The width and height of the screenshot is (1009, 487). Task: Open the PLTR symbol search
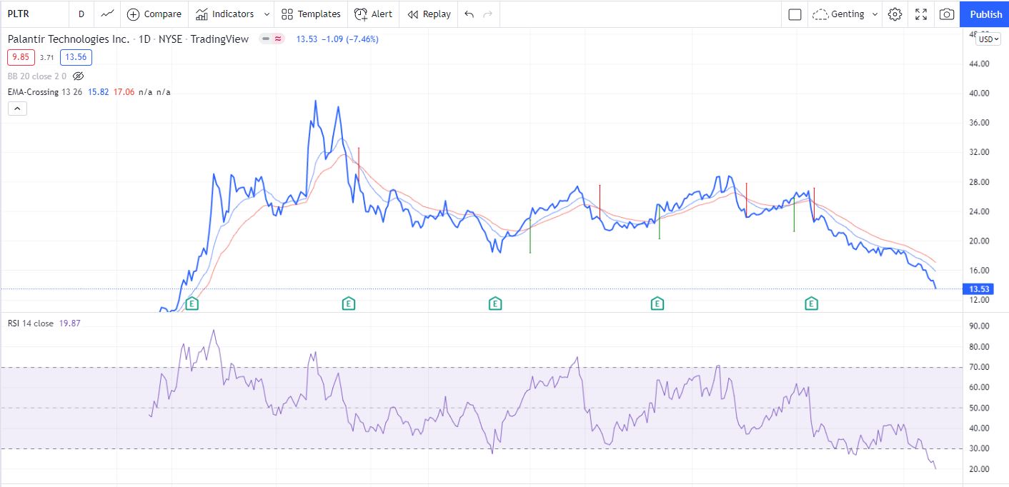coord(19,14)
